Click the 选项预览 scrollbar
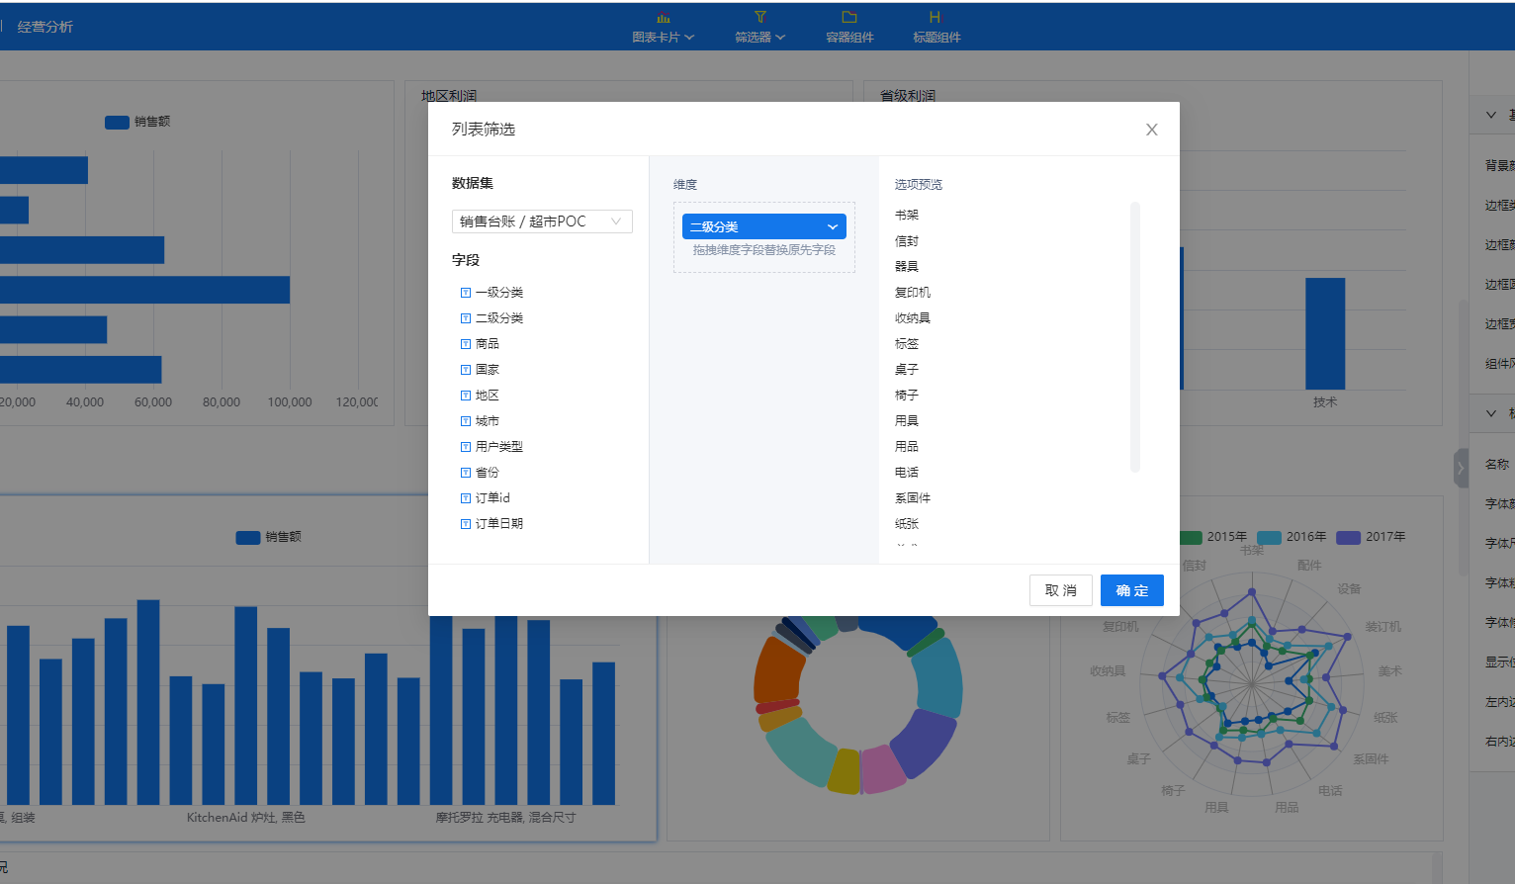Viewport: 1515px width, 884px height. (1135, 337)
